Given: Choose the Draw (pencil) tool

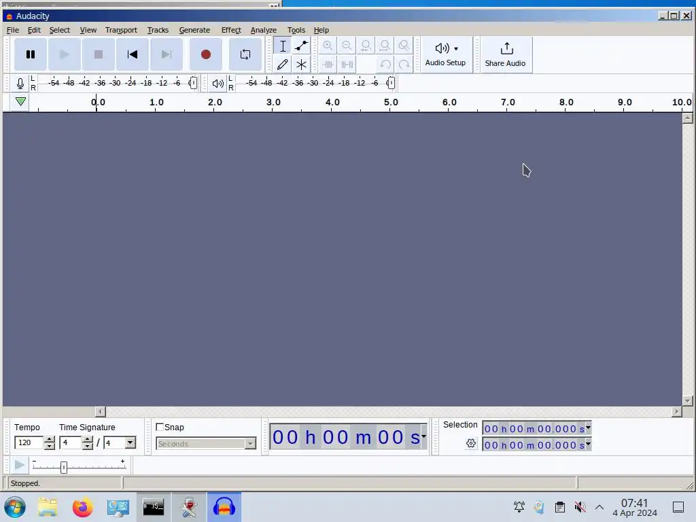Looking at the screenshot, I should point(282,65).
